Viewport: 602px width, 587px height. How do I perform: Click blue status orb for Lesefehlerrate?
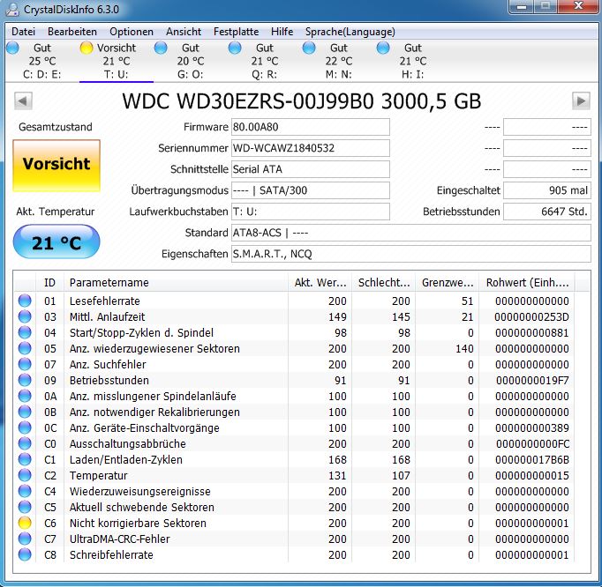25,301
